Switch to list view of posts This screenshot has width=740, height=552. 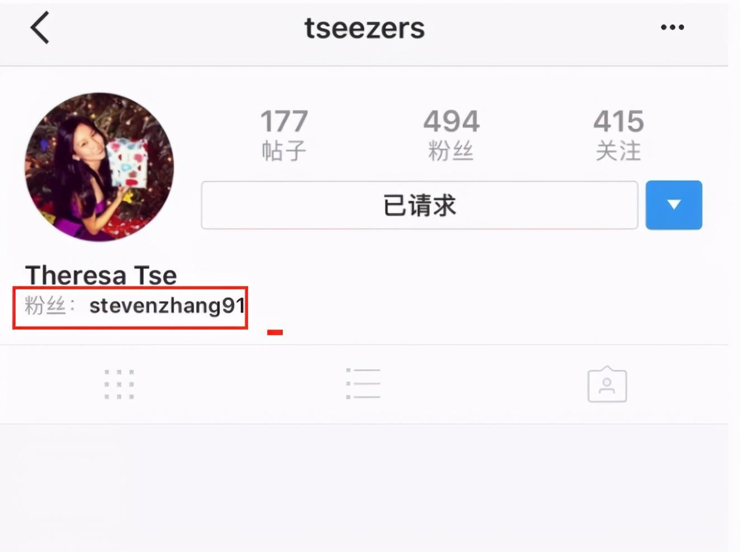pos(363,383)
